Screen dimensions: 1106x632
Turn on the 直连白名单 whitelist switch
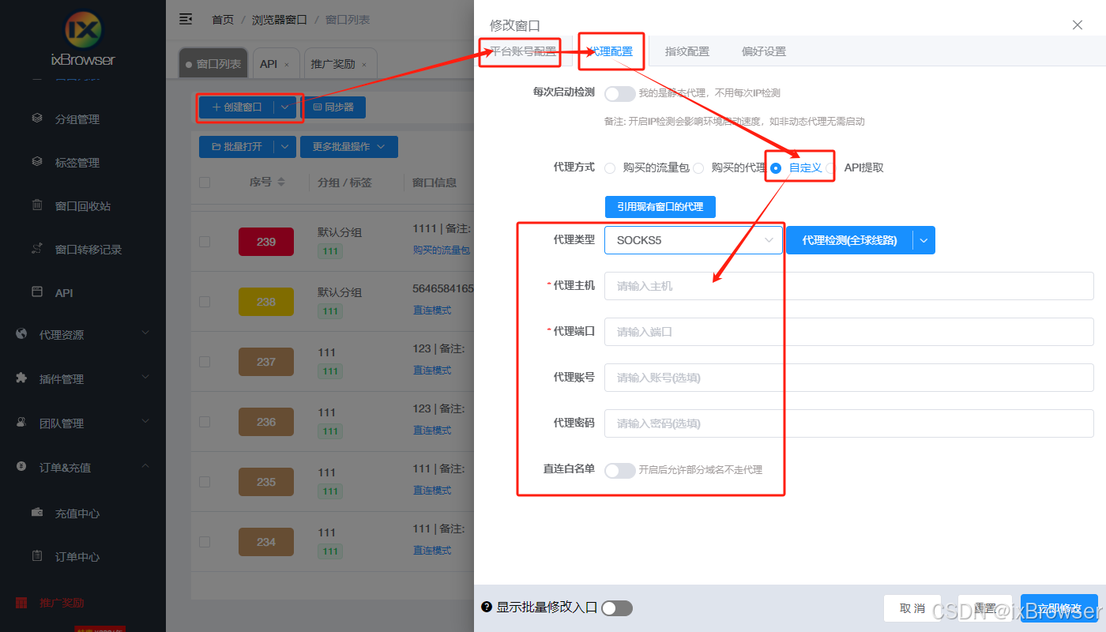(619, 469)
